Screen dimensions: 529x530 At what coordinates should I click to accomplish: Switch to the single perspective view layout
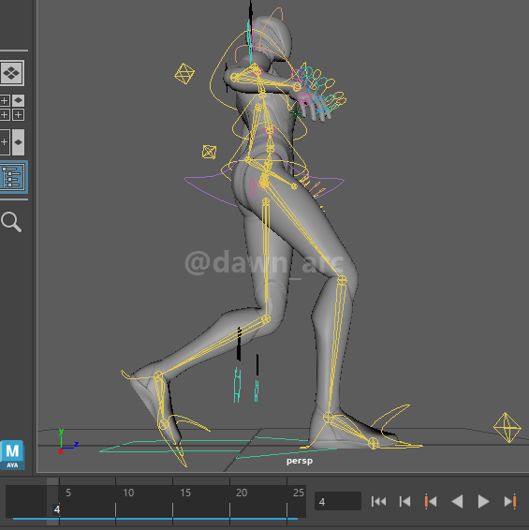click(12, 73)
